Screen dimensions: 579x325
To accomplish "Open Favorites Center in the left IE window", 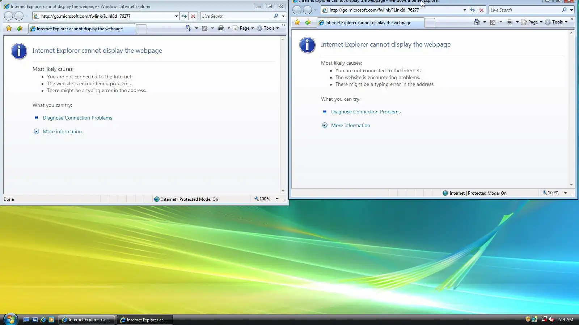I will coord(9,28).
